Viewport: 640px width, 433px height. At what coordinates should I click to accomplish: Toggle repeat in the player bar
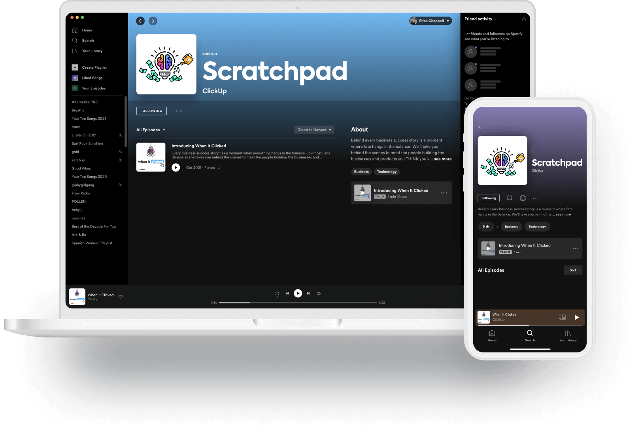(x=319, y=294)
